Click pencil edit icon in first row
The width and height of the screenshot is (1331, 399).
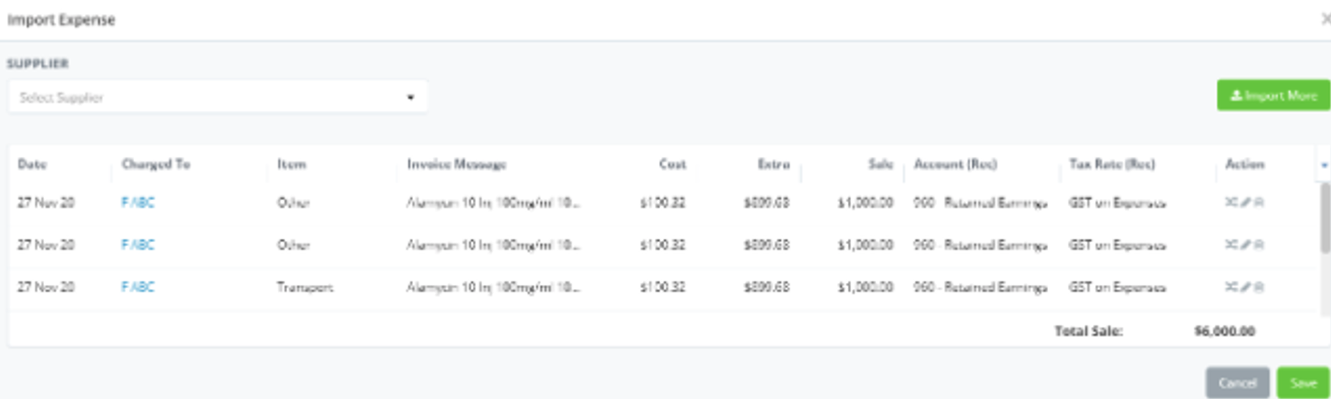point(1245,202)
